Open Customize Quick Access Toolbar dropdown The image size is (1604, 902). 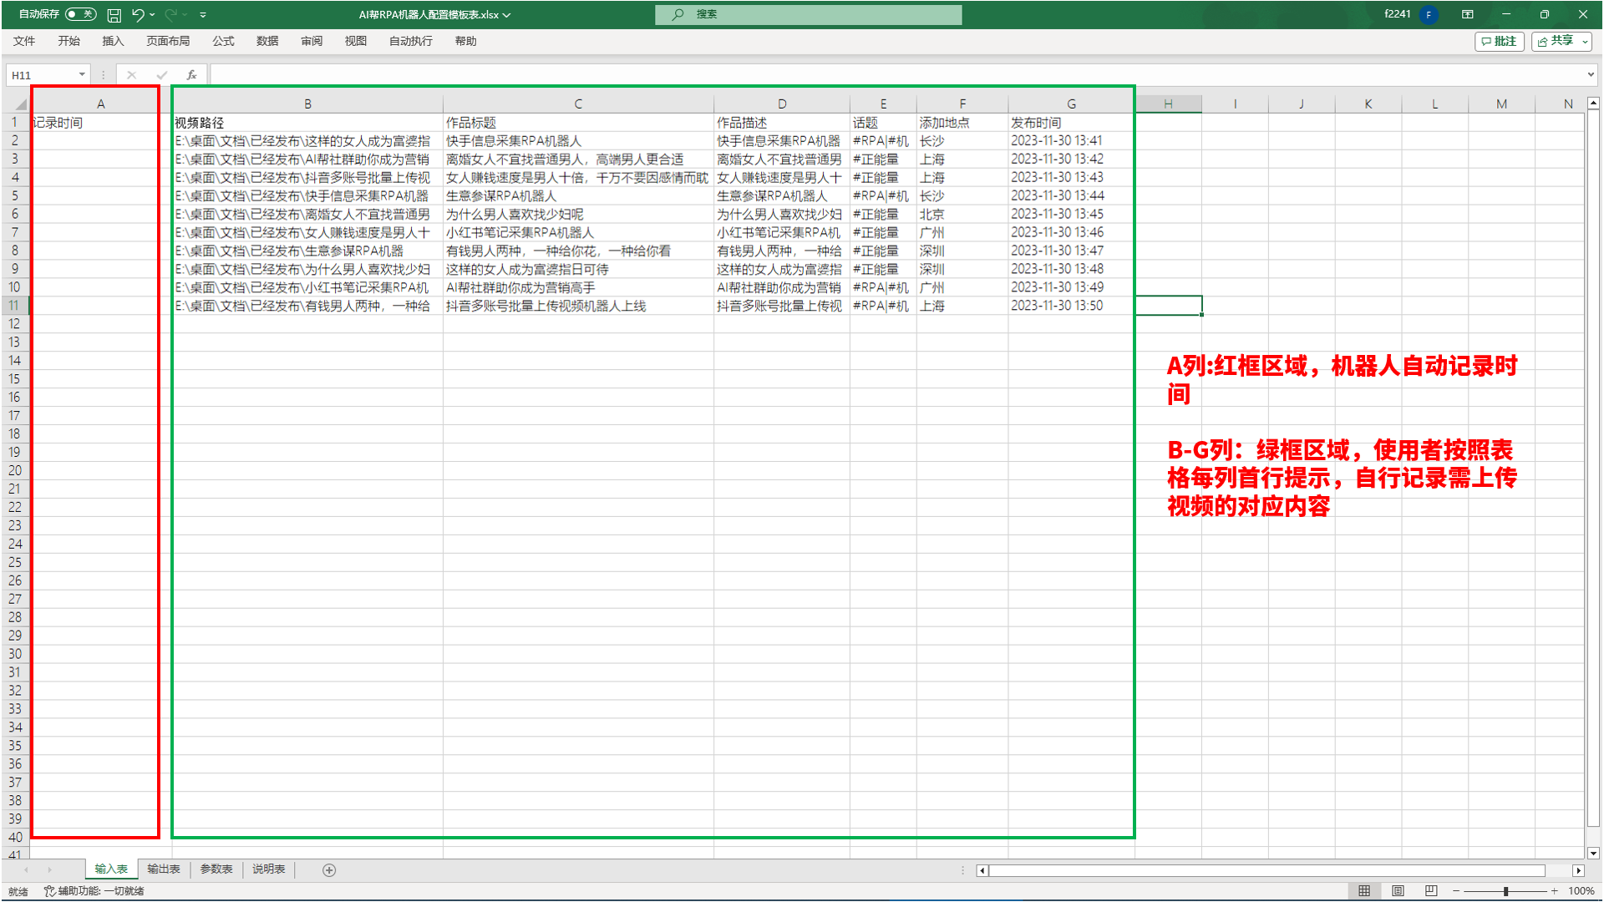(203, 15)
